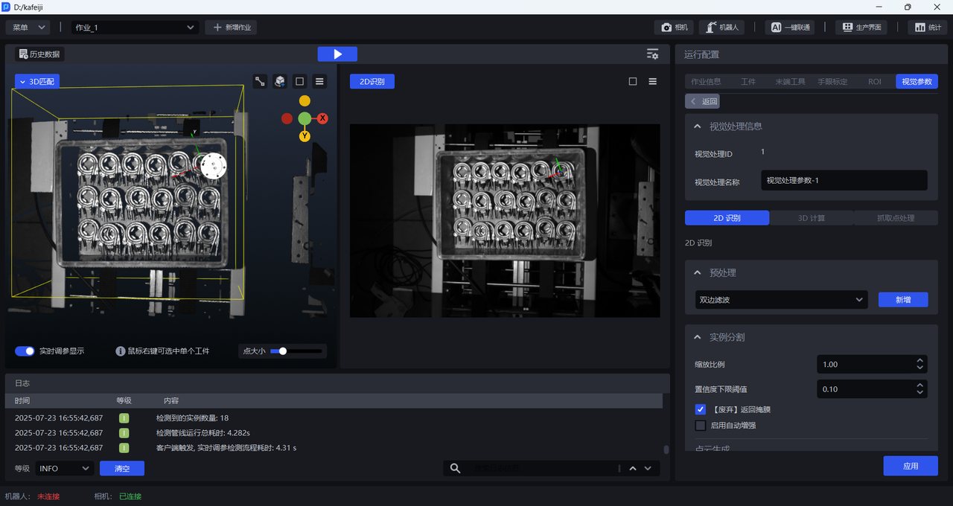Expand the 双边滤波 preprocessing dropdown

click(781, 300)
